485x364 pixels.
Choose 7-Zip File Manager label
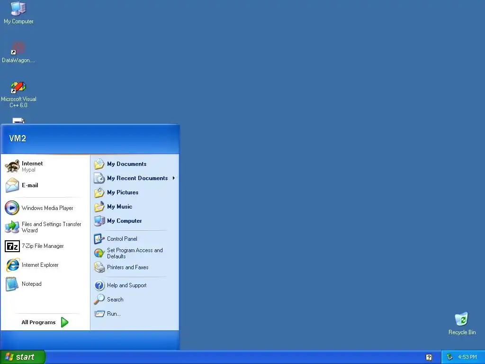[x=43, y=246]
